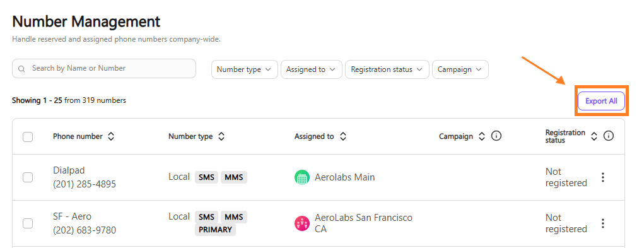Click AeroLabs San Francisco CA assignee name
The height and width of the screenshot is (248, 637).
coord(363,223)
